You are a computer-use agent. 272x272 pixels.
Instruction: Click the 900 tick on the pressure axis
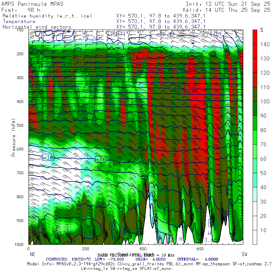[x=20, y=221]
